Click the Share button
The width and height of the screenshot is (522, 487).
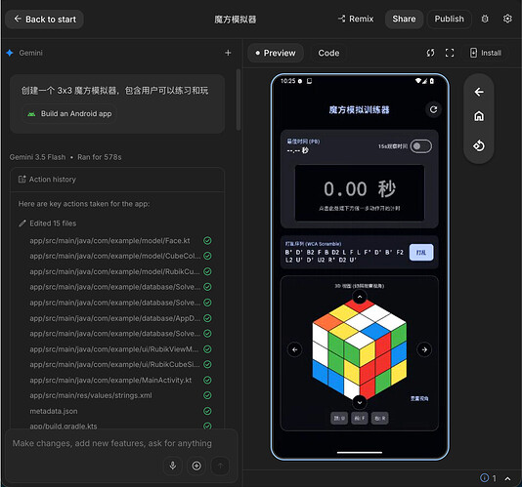tap(404, 19)
